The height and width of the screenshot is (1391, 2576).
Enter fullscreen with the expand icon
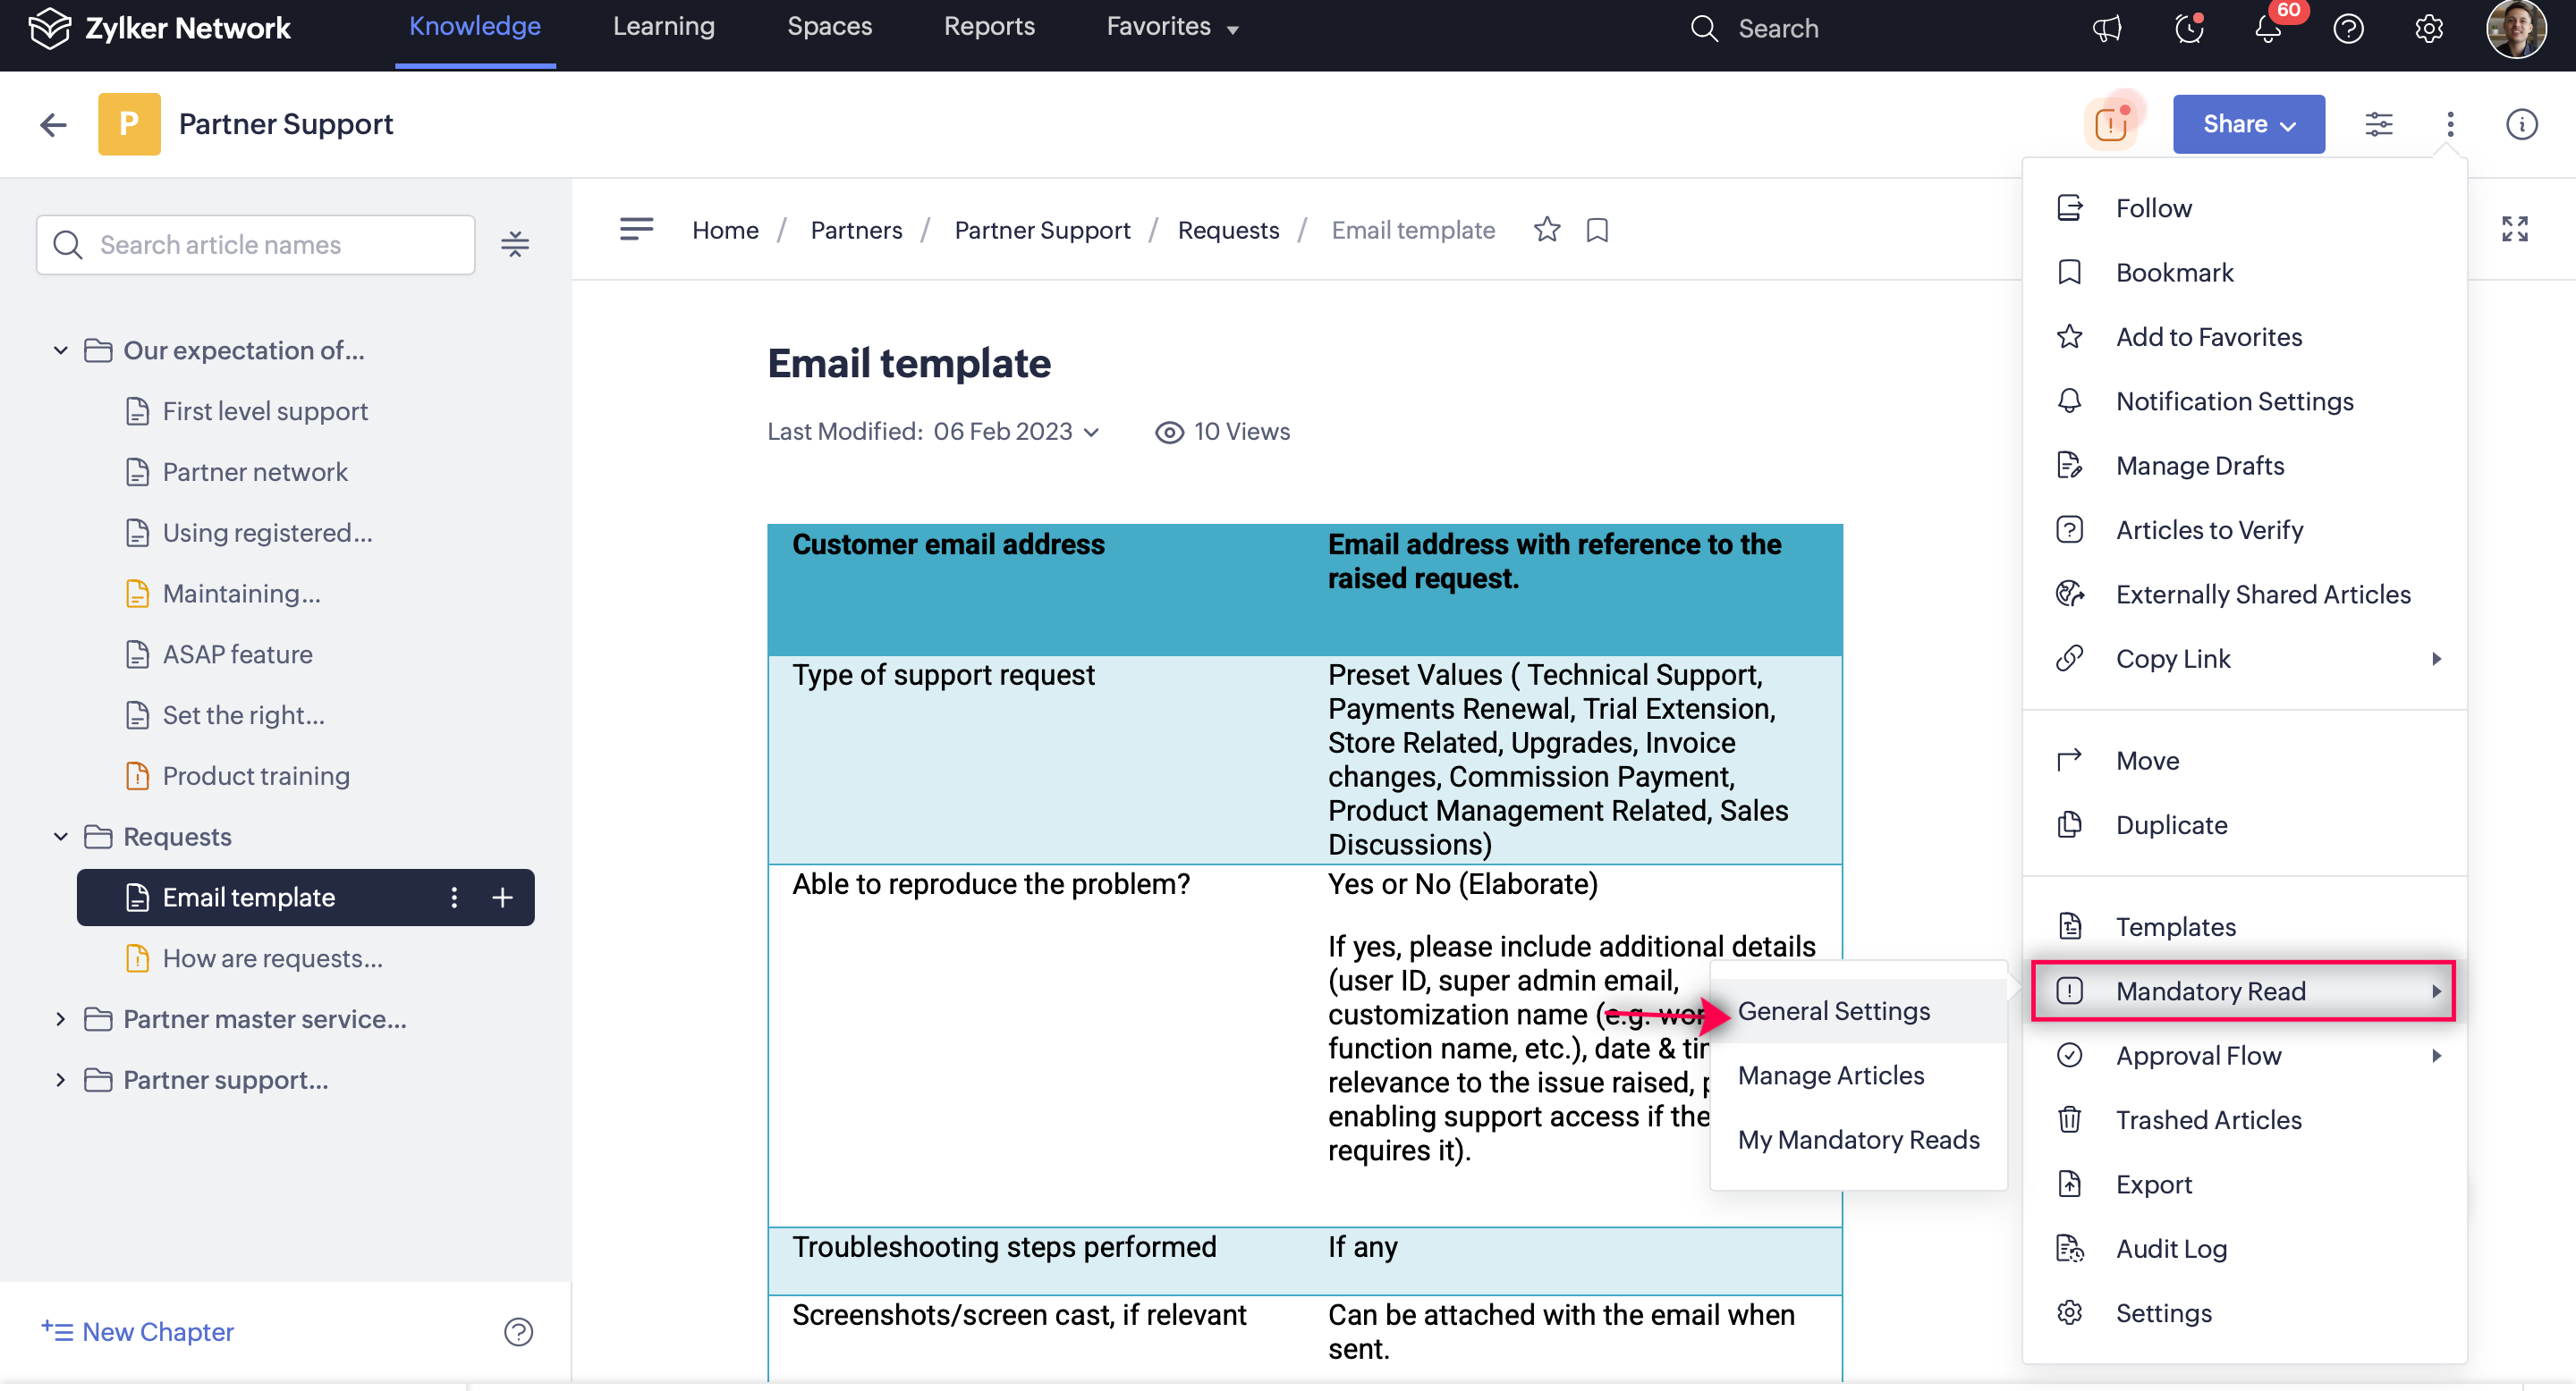(2514, 229)
